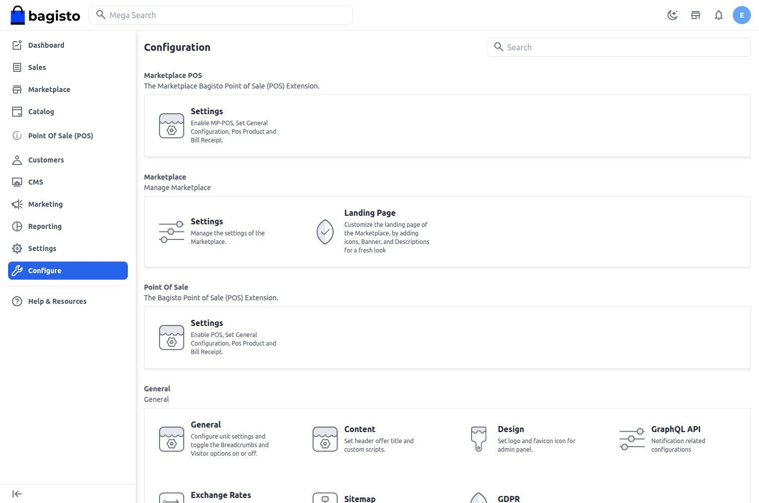
Task: Click the 'Configuration' page heading
Action: click(x=177, y=47)
